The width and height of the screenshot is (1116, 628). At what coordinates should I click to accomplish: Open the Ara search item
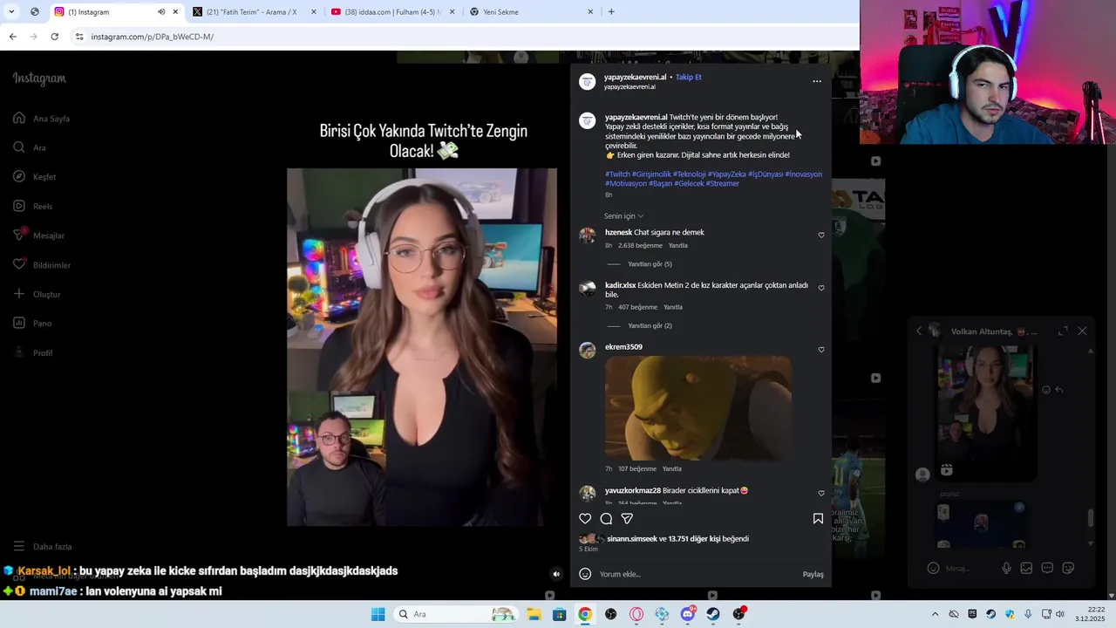point(30,147)
